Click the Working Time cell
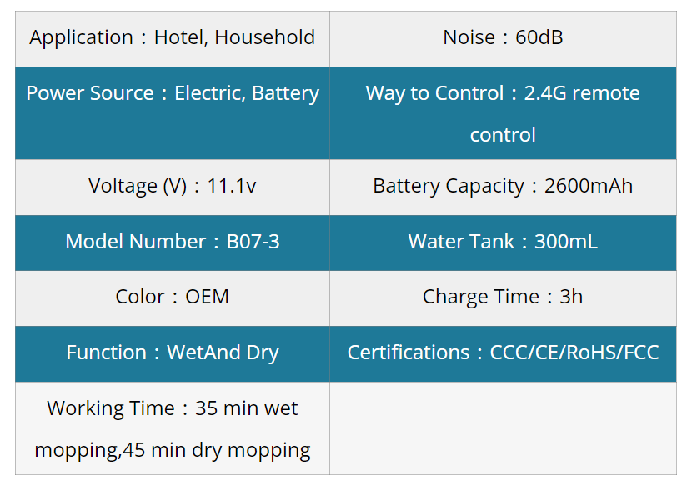The width and height of the screenshot is (687, 480). [x=173, y=428]
